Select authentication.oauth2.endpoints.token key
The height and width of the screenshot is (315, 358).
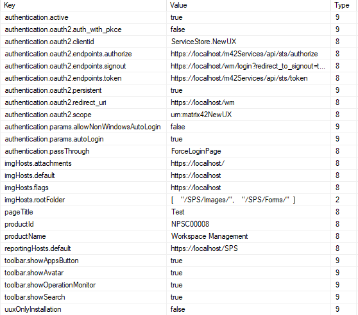(63, 78)
